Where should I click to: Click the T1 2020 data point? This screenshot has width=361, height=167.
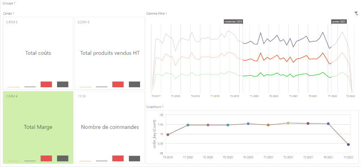click(x=188, y=125)
